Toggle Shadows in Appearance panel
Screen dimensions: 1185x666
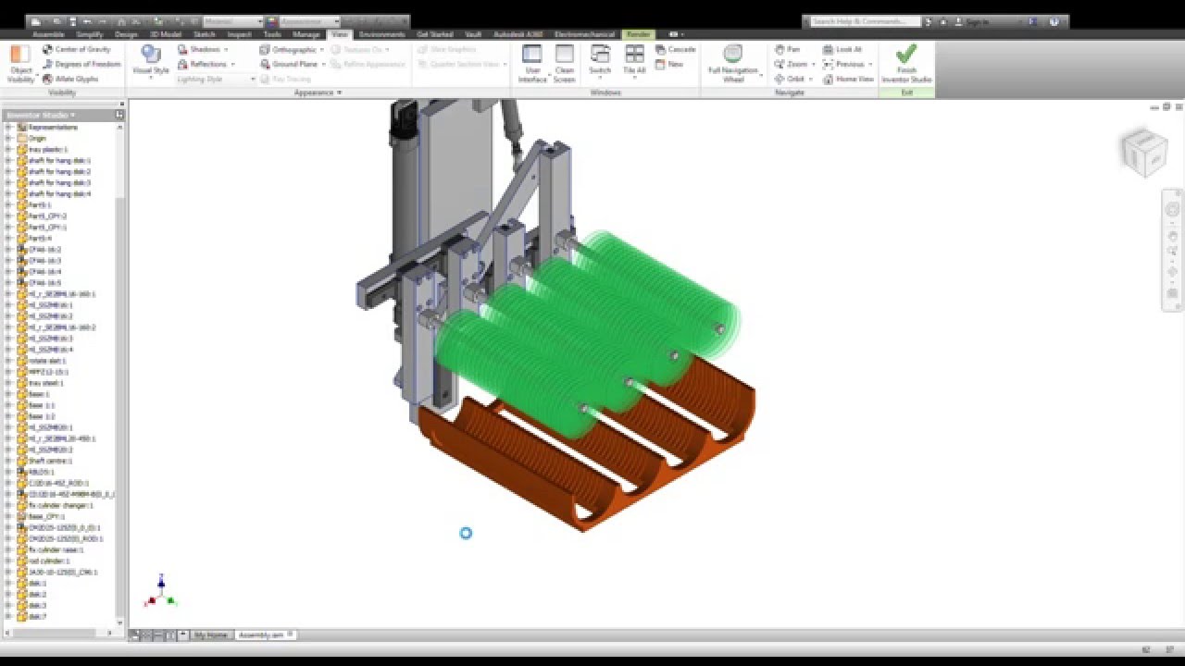(x=198, y=49)
